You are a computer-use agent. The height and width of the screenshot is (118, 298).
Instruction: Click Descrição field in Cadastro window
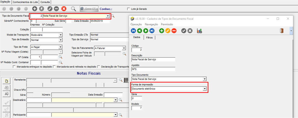(x=153, y=59)
